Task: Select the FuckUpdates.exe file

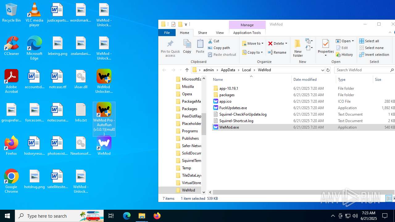Action: (233, 108)
